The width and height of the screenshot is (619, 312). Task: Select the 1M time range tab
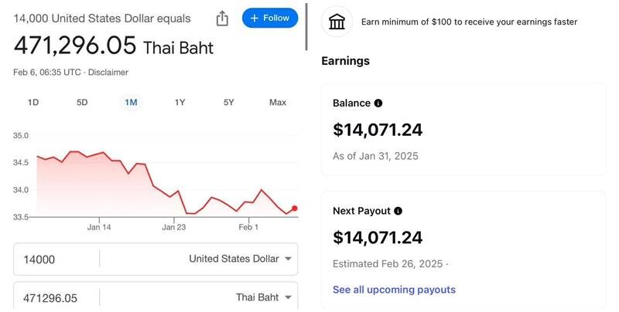coord(131,102)
